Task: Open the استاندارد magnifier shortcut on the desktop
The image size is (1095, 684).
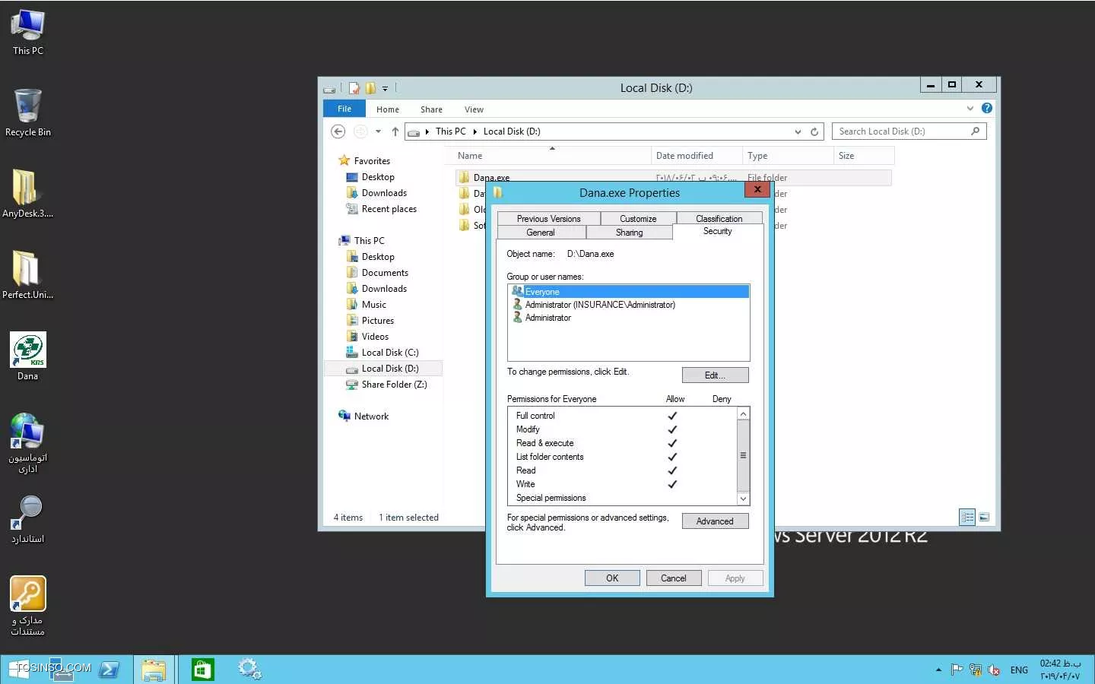Action: pyautogui.click(x=28, y=519)
